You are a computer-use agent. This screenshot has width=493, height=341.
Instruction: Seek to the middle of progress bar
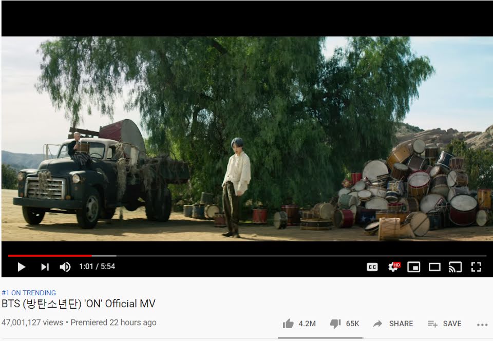247,256
